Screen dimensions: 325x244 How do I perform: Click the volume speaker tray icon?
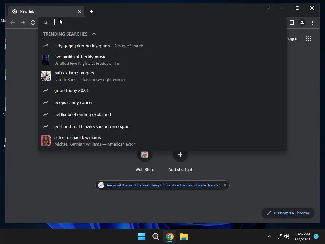tap(287, 236)
